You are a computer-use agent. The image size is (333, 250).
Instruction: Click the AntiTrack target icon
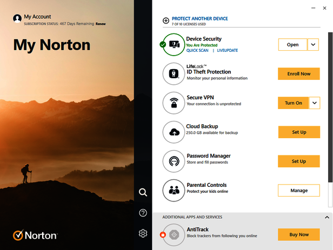point(174,234)
